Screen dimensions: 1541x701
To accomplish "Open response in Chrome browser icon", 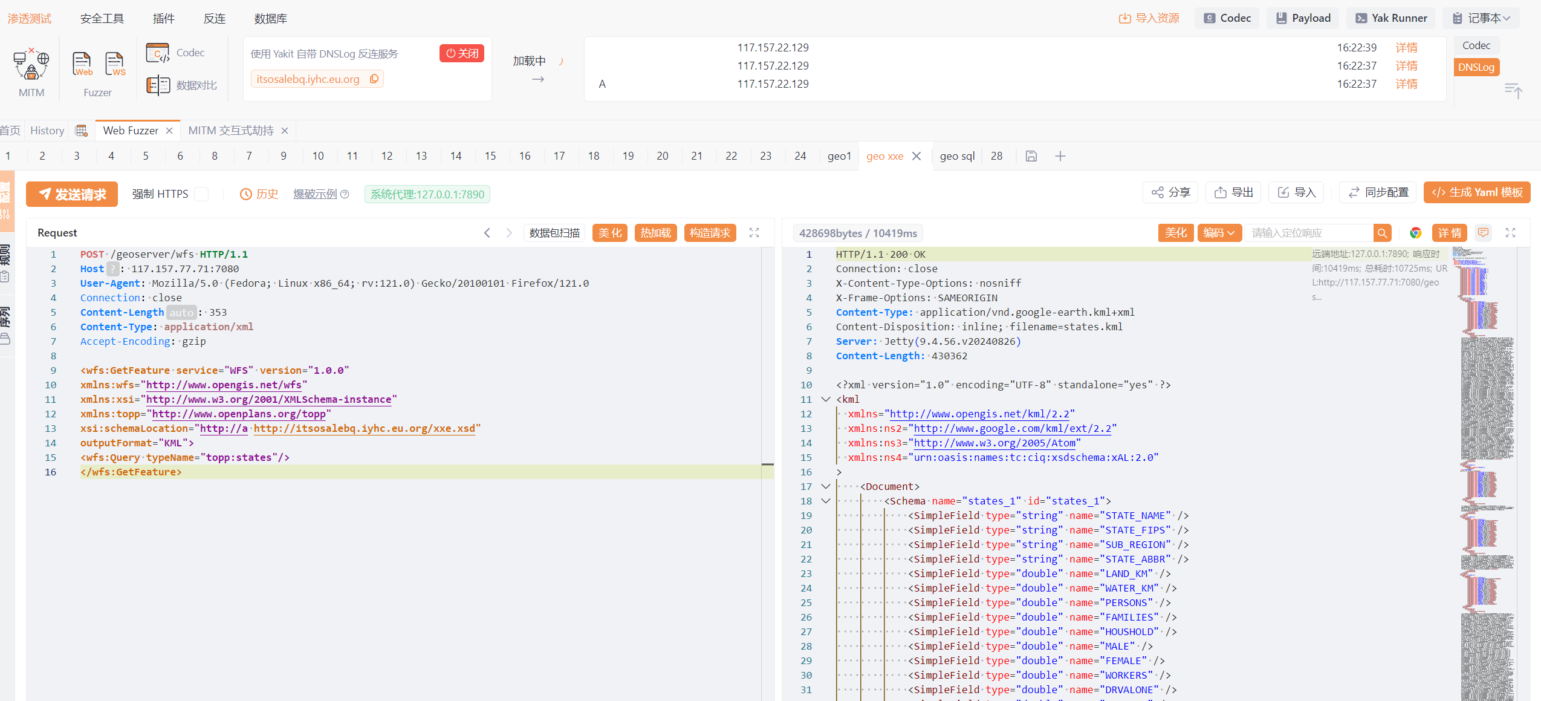I will (x=1415, y=233).
